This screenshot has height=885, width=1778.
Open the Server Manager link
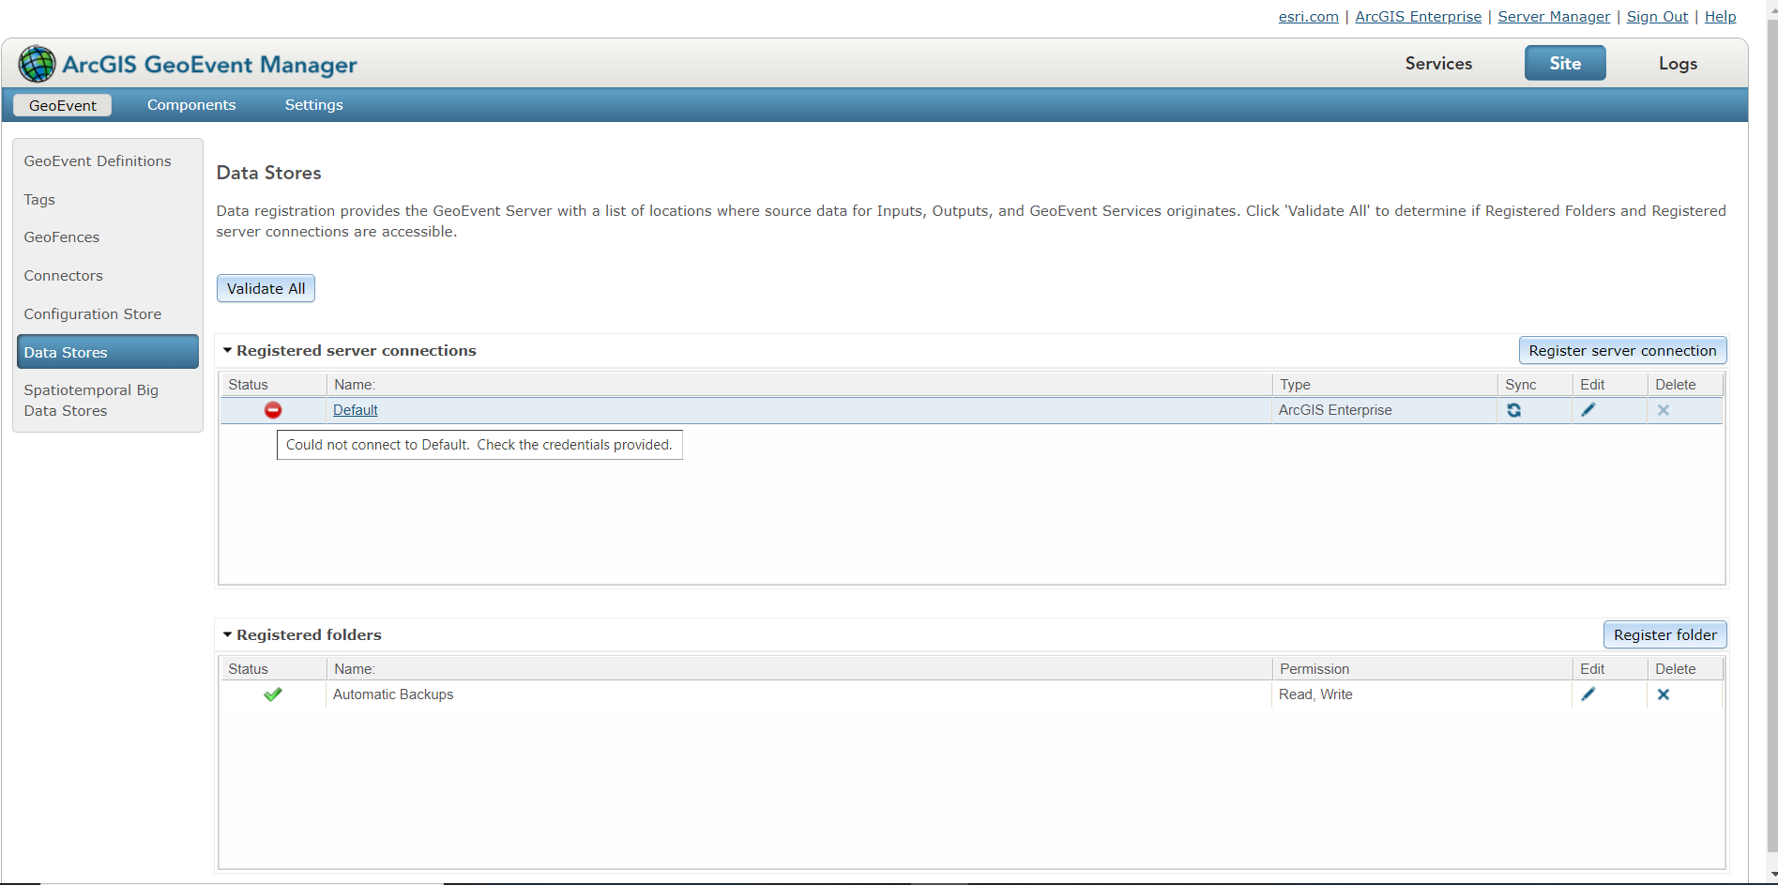1554,17
